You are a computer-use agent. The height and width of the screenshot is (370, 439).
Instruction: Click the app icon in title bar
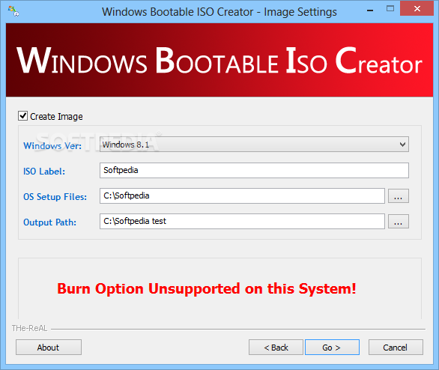13,11
